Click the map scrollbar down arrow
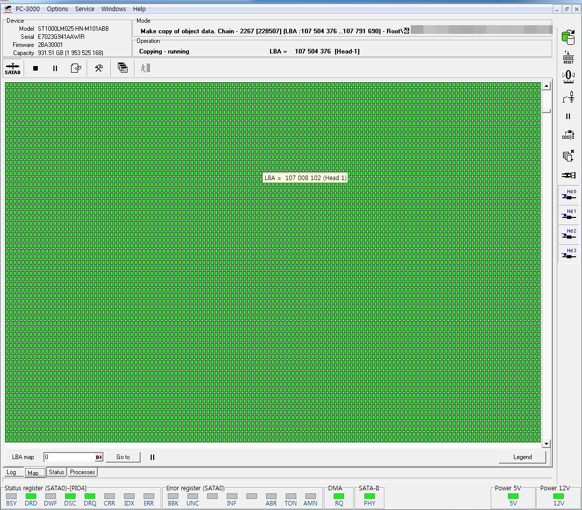Viewport: 582px width, 510px height. (546, 443)
